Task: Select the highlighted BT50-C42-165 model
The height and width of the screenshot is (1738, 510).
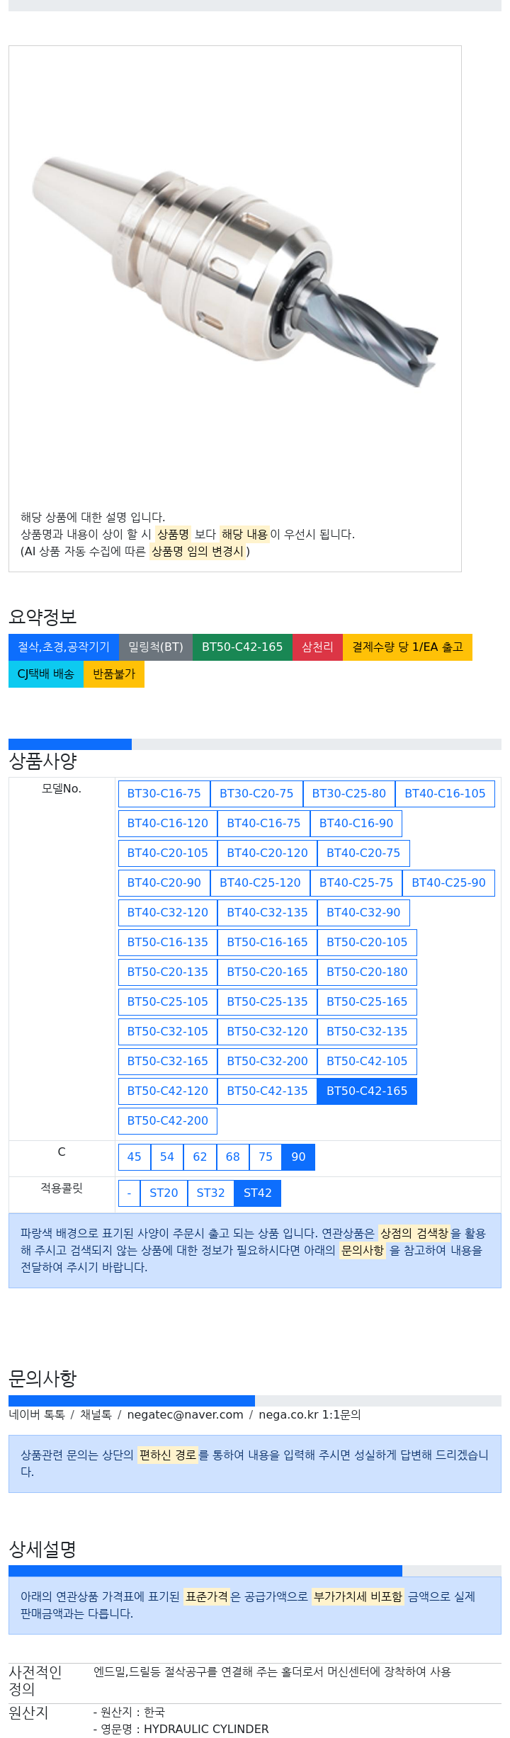Action: (x=366, y=1091)
